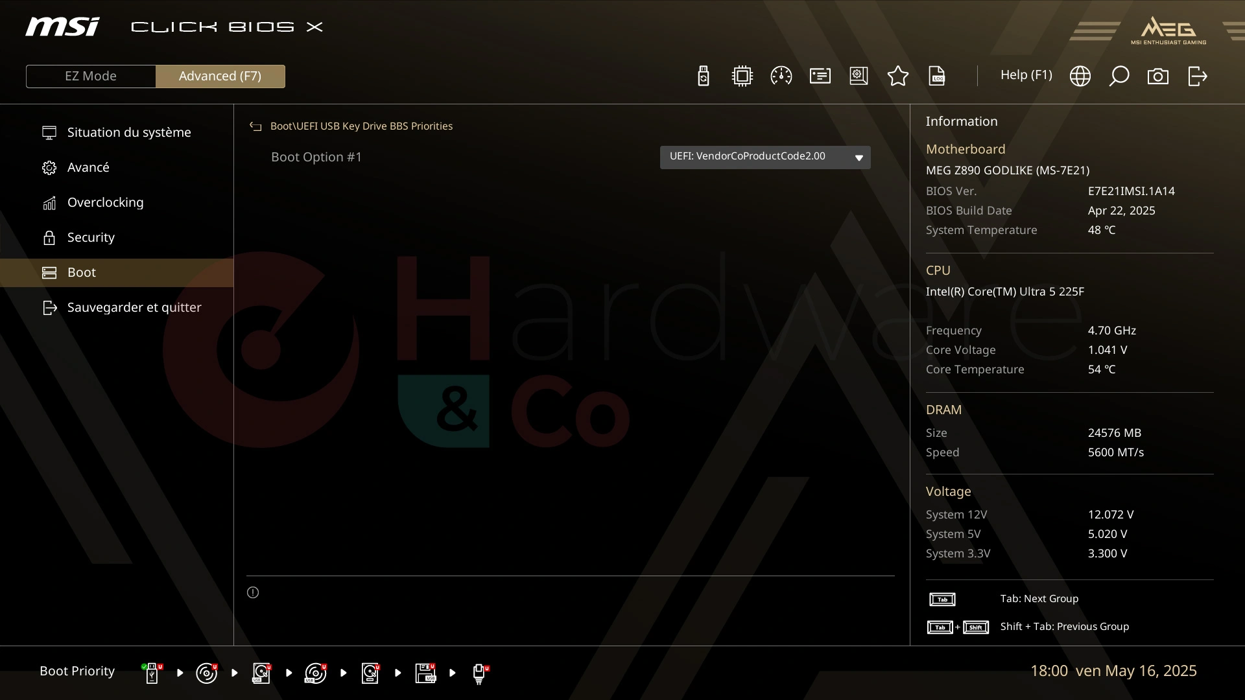Go back using the breadcrumb return arrow
This screenshot has height=700, width=1245.
click(x=255, y=126)
